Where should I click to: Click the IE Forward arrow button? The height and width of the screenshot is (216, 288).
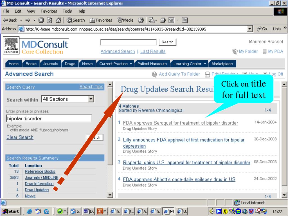pyautogui.click(x=28, y=20)
